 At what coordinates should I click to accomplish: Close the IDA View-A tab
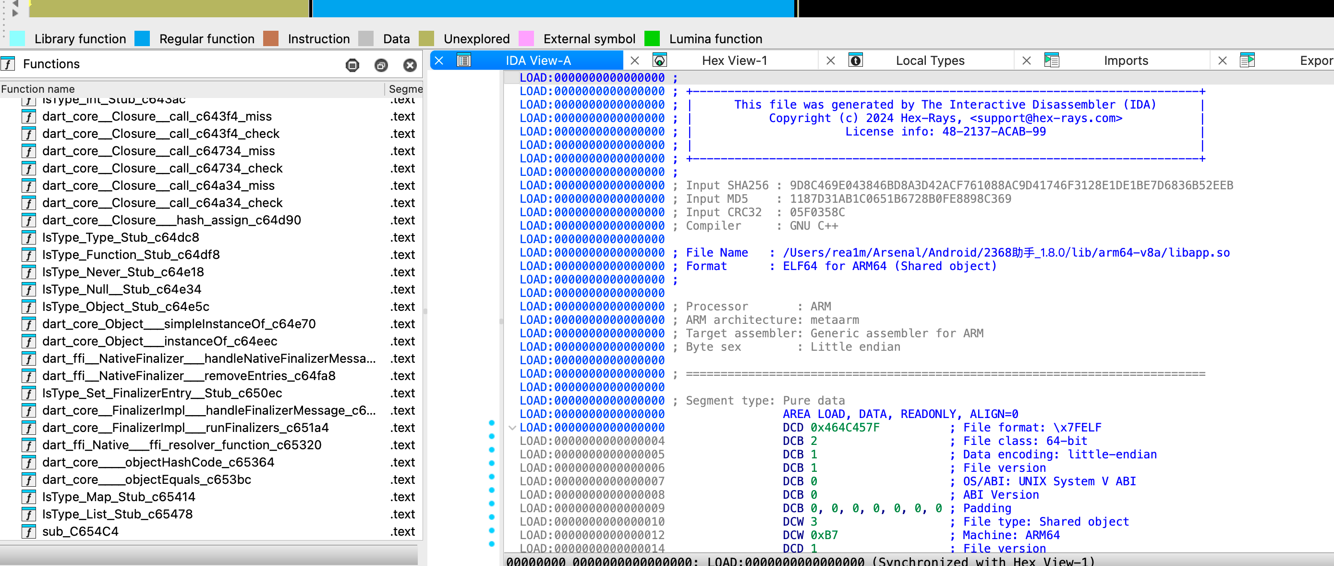439,61
